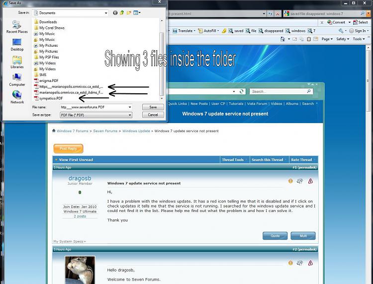This screenshot has width=373, height=284.
Task: Find word 'saved' via toolbar button
Action: 236,31
